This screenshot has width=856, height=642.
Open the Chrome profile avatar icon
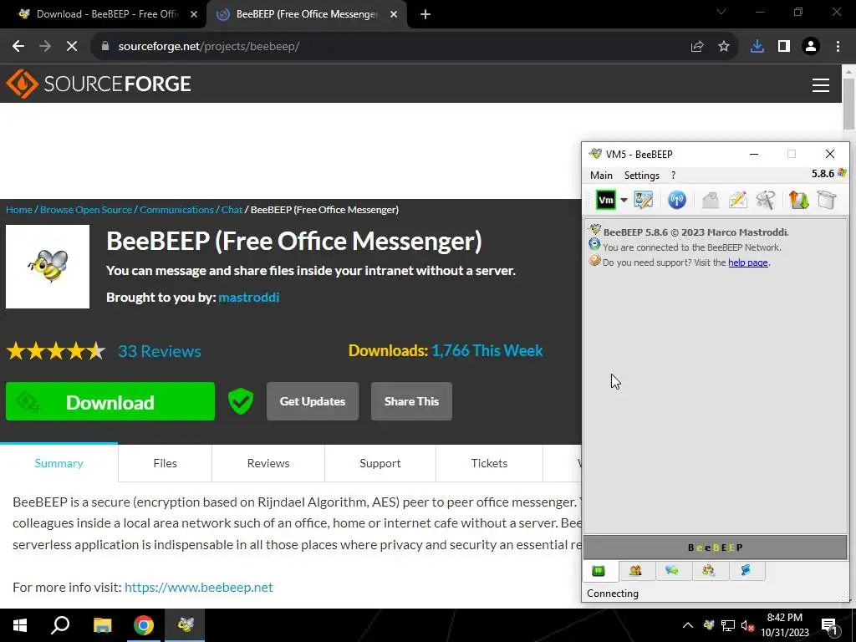[811, 47]
